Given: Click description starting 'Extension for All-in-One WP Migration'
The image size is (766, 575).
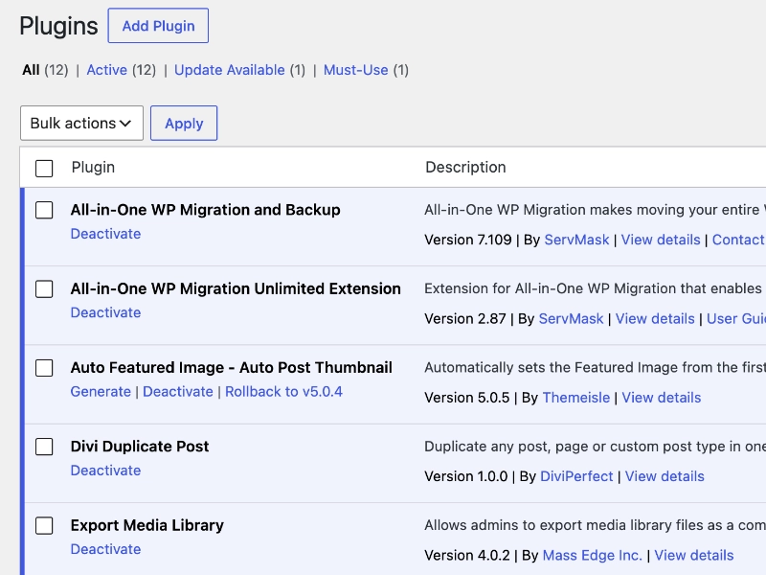Looking at the screenshot, I should click(595, 288).
